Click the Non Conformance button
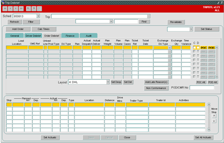Image resolution: width=224 pixels, height=143 pixels. point(156,88)
